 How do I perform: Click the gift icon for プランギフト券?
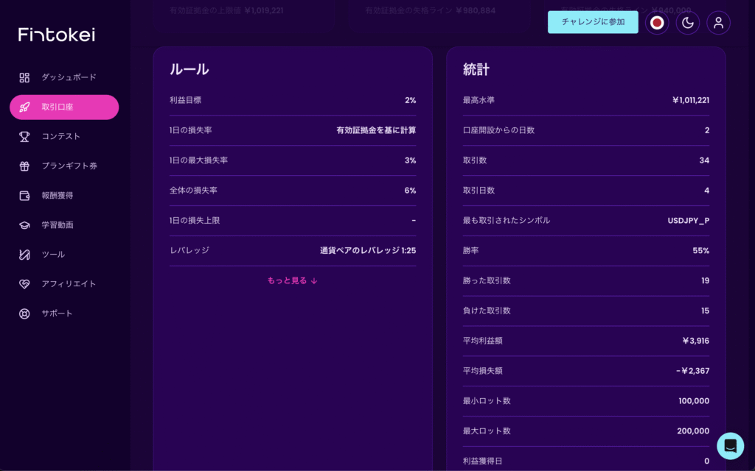24,166
